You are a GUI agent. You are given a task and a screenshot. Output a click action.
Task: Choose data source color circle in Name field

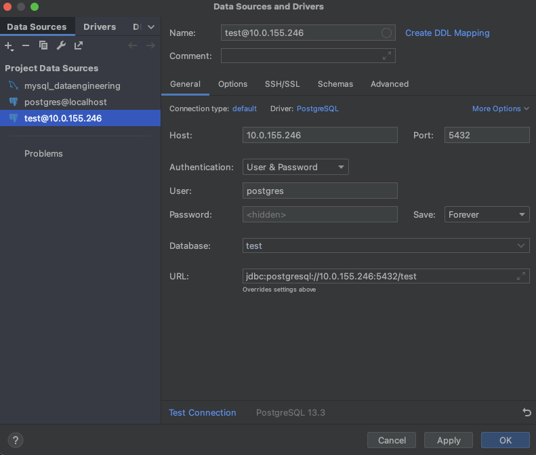click(386, 33)
